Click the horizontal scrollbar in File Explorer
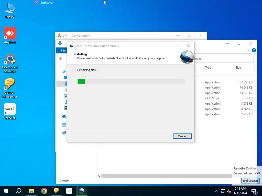This screenshot has height=196, width=262. click(x=166, y=176)
